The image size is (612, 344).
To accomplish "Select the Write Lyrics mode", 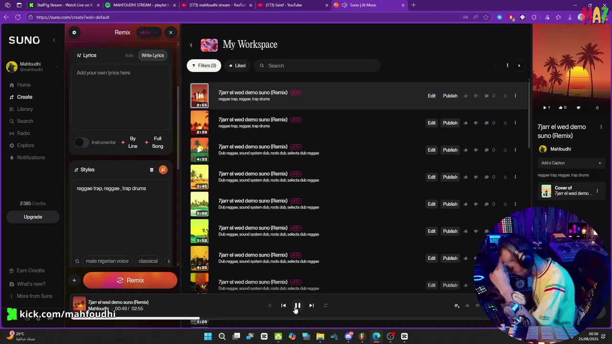I will 153,55.
